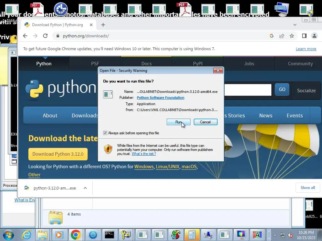Open the keys and certificate taskbar icon
The width and height of the screenshot is (322, 241).
coord(126,235)
